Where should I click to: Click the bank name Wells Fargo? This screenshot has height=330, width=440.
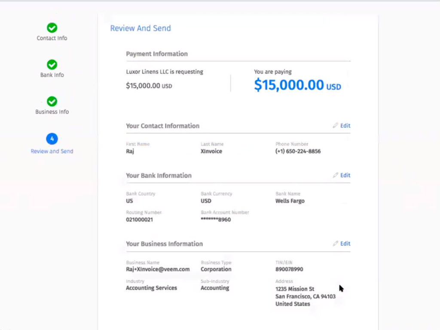click(290, 201)
